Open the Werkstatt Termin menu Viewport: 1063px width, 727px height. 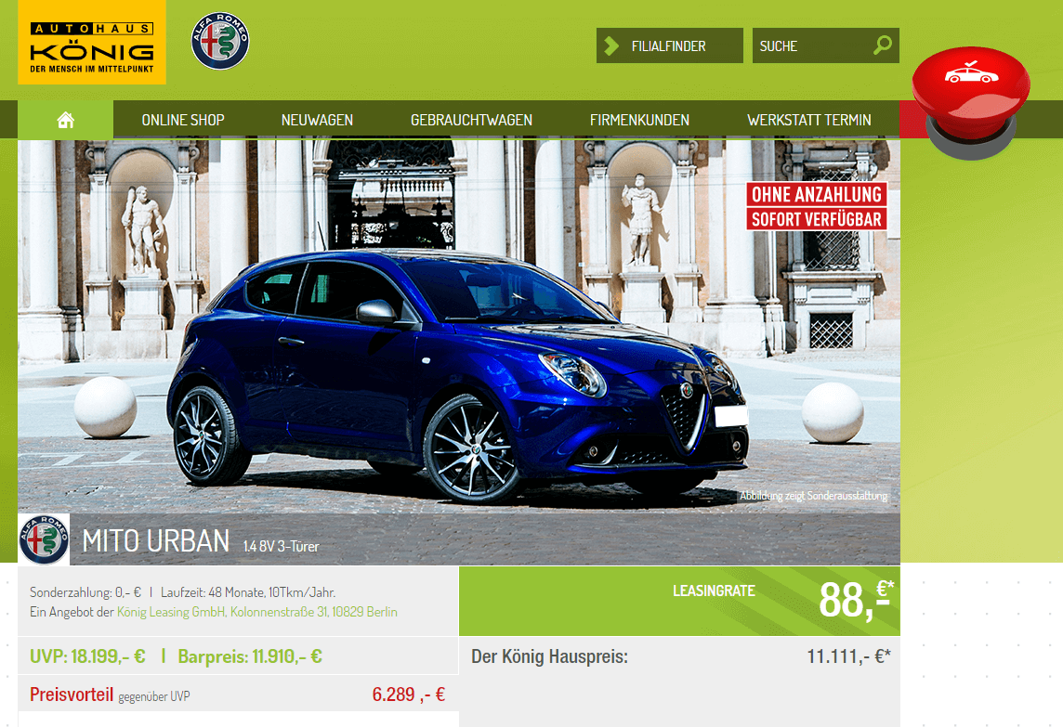coord(808,120)
